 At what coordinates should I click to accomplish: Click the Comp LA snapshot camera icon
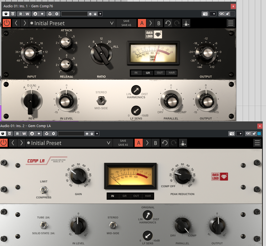pos(232,134)
